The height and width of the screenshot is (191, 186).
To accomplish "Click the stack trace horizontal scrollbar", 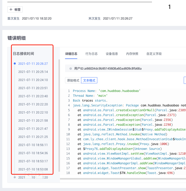I will click(122, 179).
